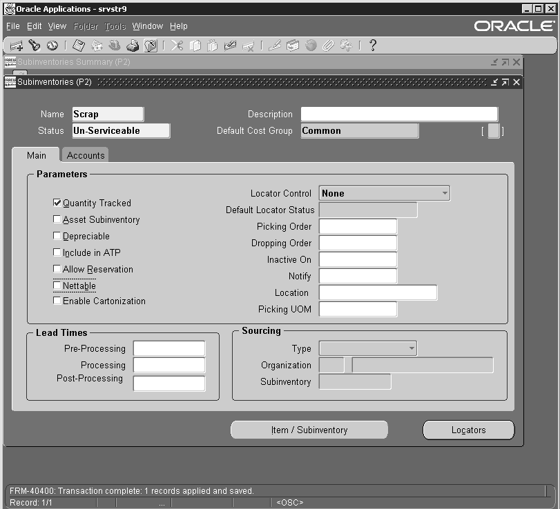The width and height of the screenshot is (560, 509).
Task: Open the File menu
Action: point(13,26)
